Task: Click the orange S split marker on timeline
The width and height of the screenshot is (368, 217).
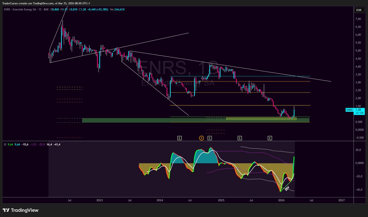Action: coord(201,138)
